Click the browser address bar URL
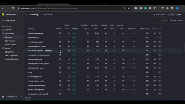This screenshot has width=185, height=104. 50,8
